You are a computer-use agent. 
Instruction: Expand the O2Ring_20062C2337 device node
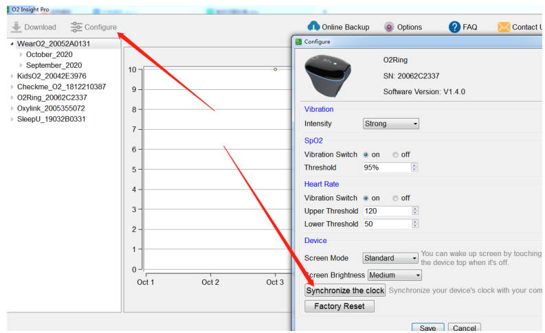(x=12, y=97)
